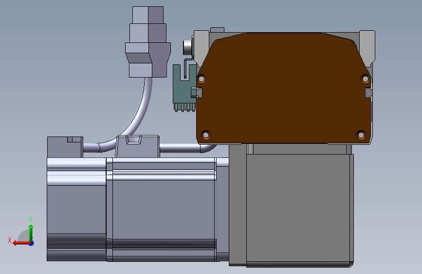Click the blue Z axis dot of triad
Viewport: 422px width, 274px height.
[32, 243]
